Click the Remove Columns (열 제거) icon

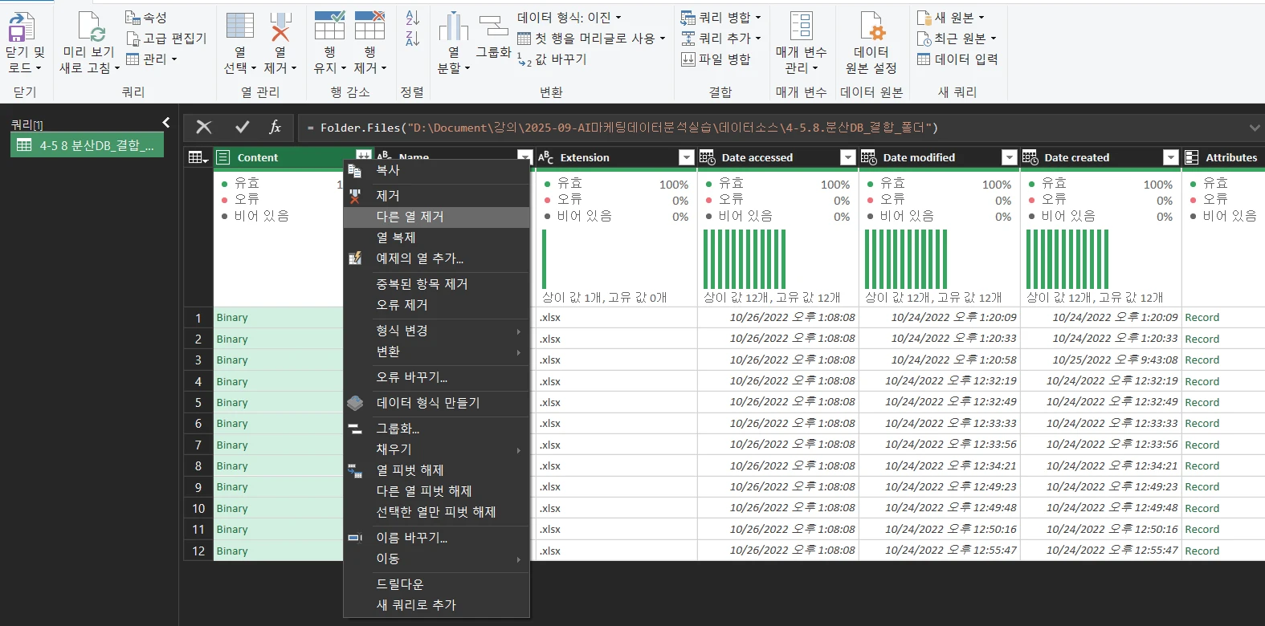click(x=280, y=28)
